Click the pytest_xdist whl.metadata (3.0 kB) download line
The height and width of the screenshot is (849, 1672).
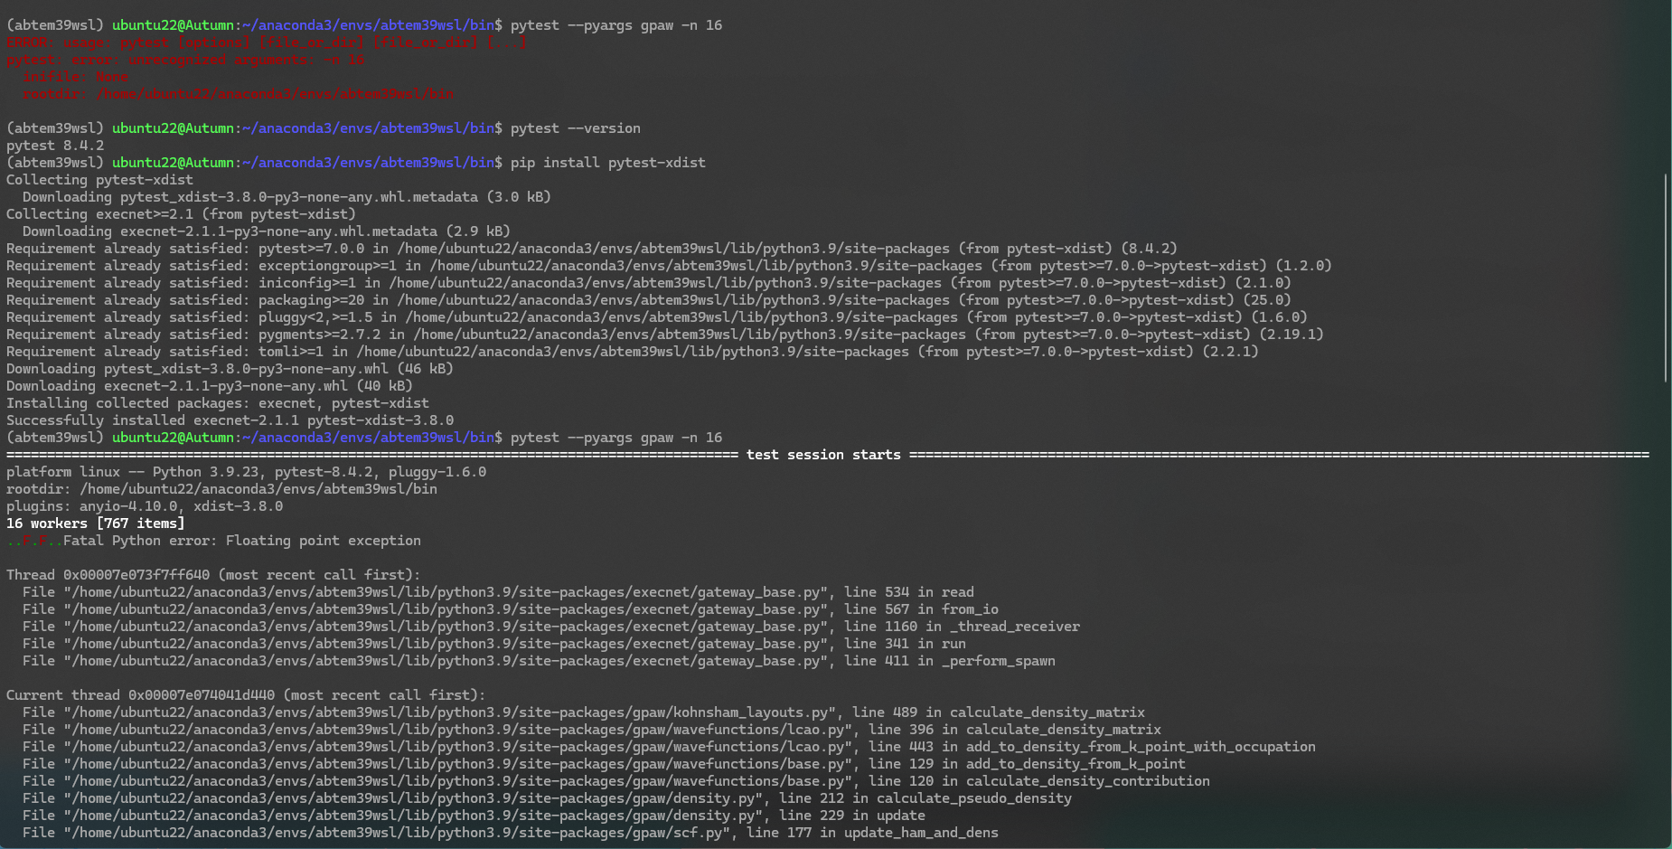pyautogui.click(x=286, y=197)
